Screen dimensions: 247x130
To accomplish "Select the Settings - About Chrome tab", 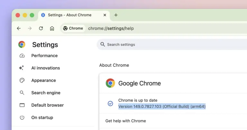I will click(74, 15).
